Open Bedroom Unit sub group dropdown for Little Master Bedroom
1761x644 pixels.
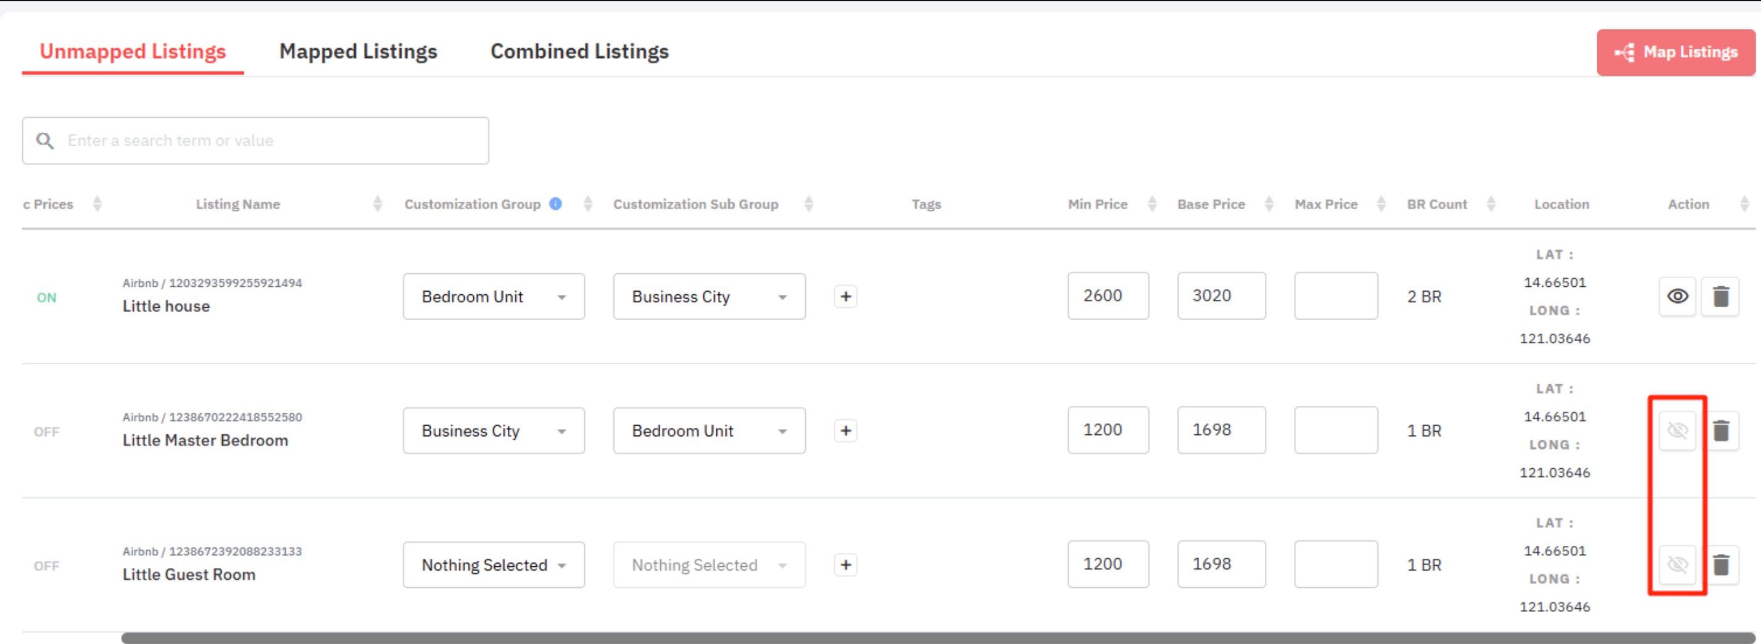pos(709,431)
